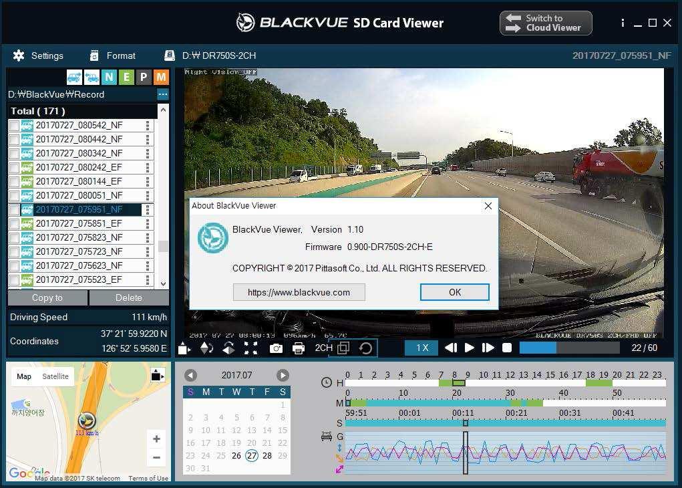Check the box for 20170727_080242_EF
Viewport: 682px width, 488px height.
point(14,168)
